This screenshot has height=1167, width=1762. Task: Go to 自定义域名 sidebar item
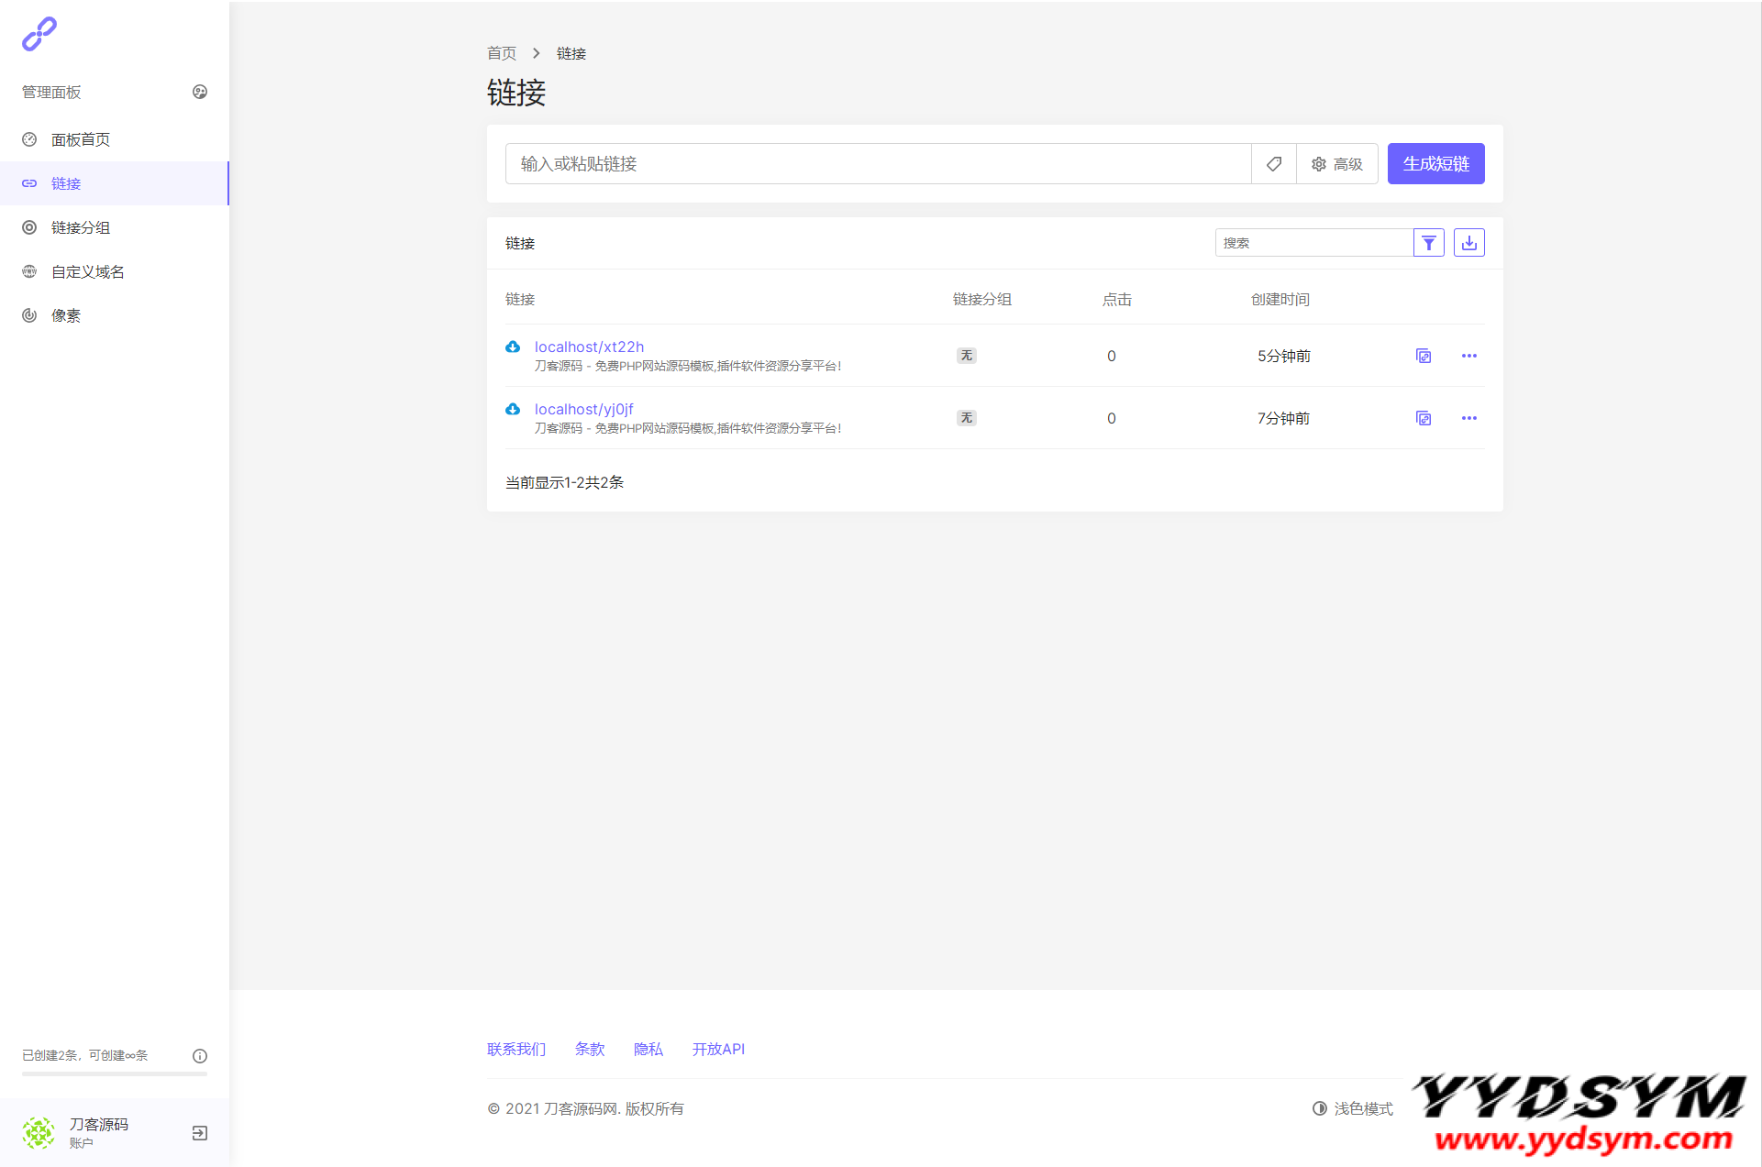pyautogui.click(x=88, y=271)
